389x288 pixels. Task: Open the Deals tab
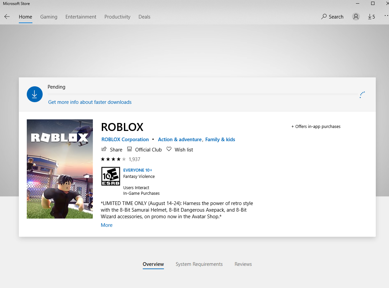(x=144, y=17)
